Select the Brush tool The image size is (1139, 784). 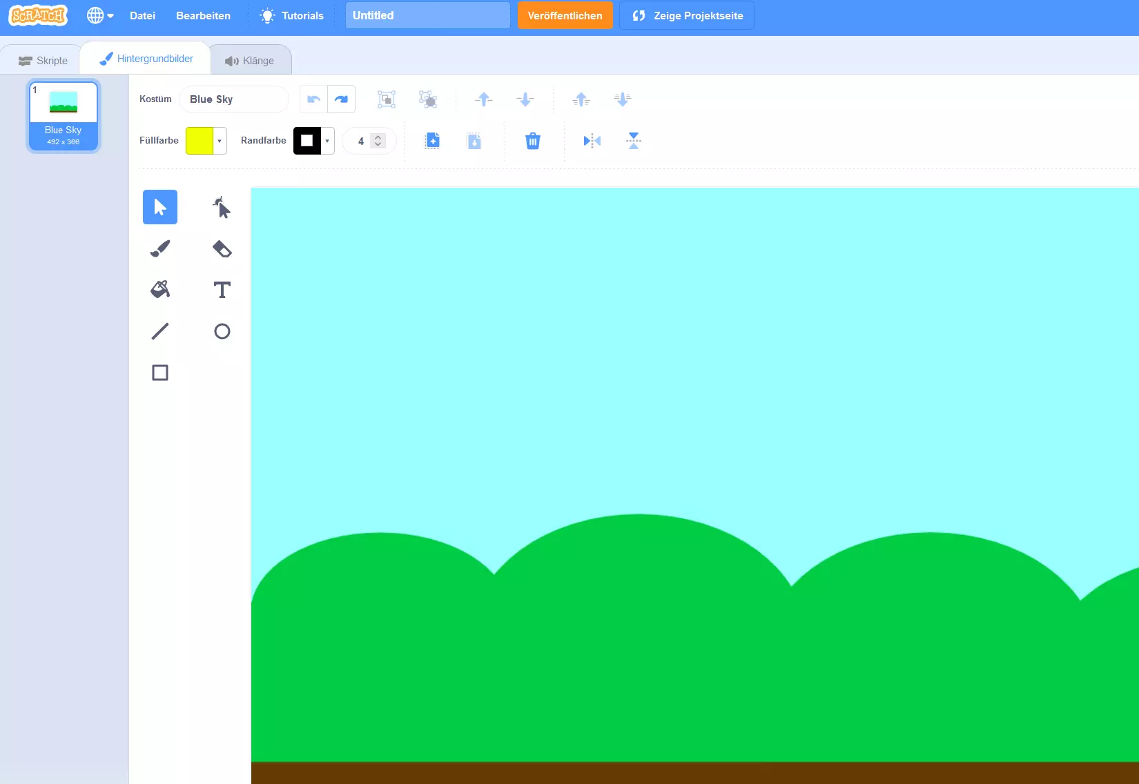159,248
